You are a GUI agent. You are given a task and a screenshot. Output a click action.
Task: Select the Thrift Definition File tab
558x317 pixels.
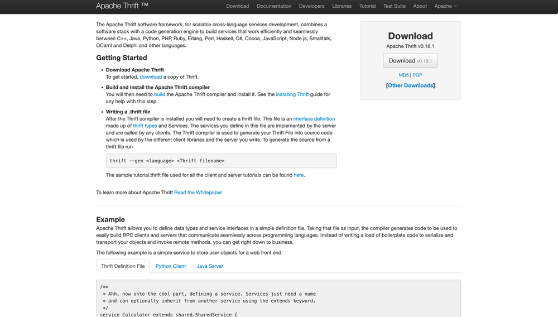pyautogui.click(x=123, y=266)
